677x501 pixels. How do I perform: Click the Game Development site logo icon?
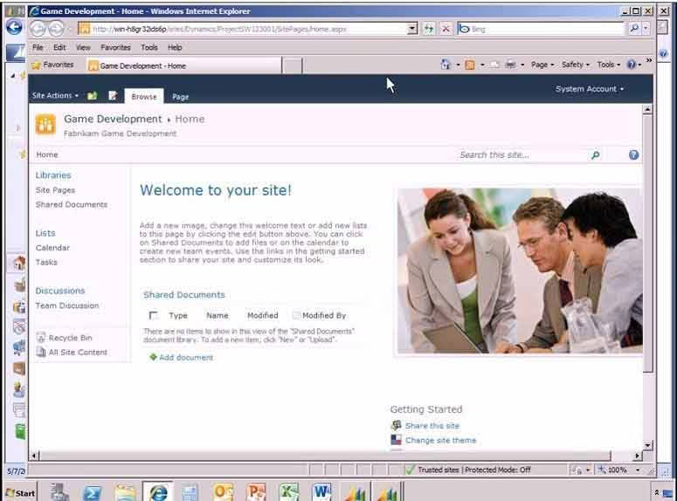[x=45, y=125]
